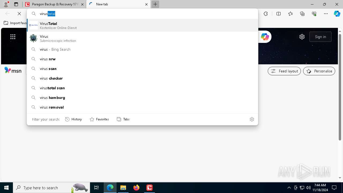Open the red app on the taskbar
Viewport: 343px width, 193px height.
point(150,188)
